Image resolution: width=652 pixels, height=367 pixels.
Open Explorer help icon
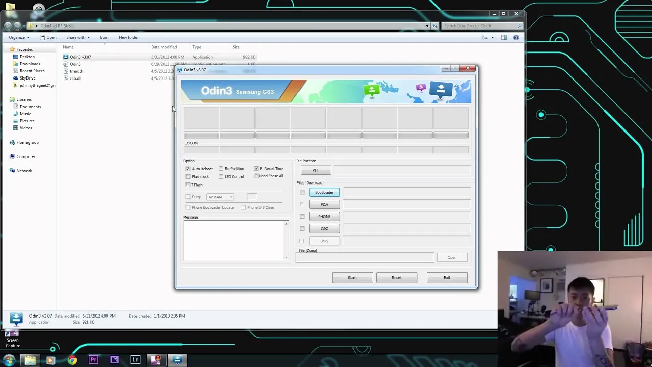click(x=516, y=37)
